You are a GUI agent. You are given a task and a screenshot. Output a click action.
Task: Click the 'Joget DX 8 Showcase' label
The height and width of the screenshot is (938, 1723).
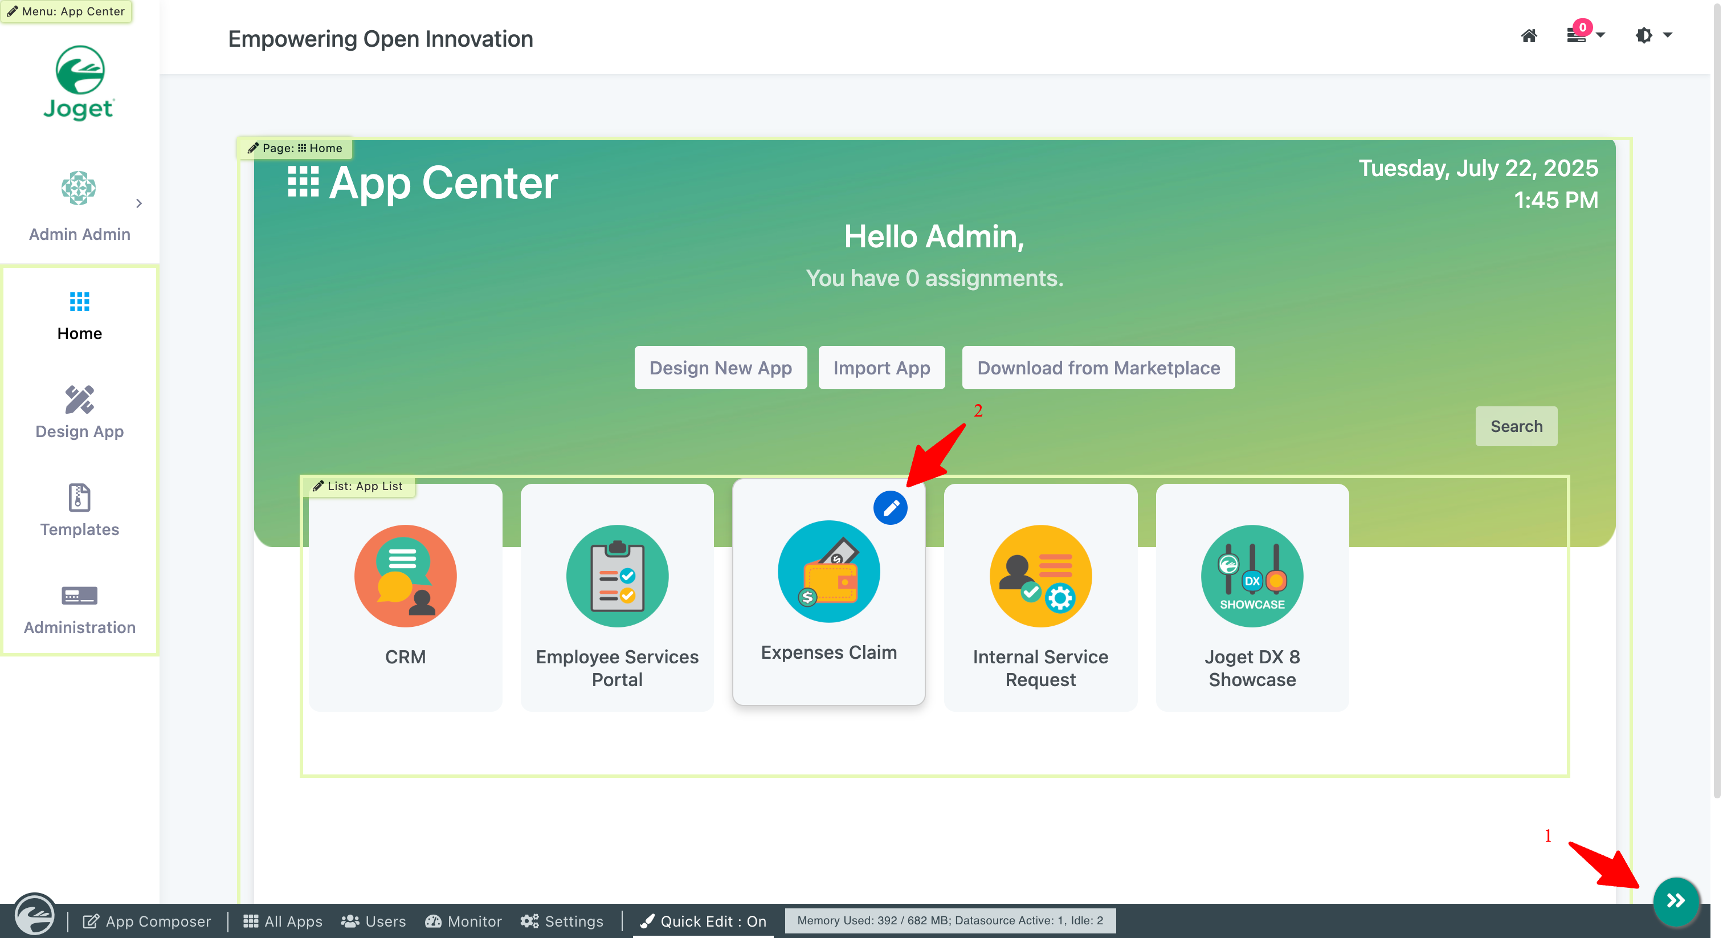[1252, 668]
